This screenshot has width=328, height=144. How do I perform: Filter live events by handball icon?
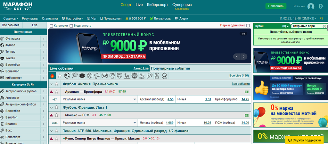112,76
